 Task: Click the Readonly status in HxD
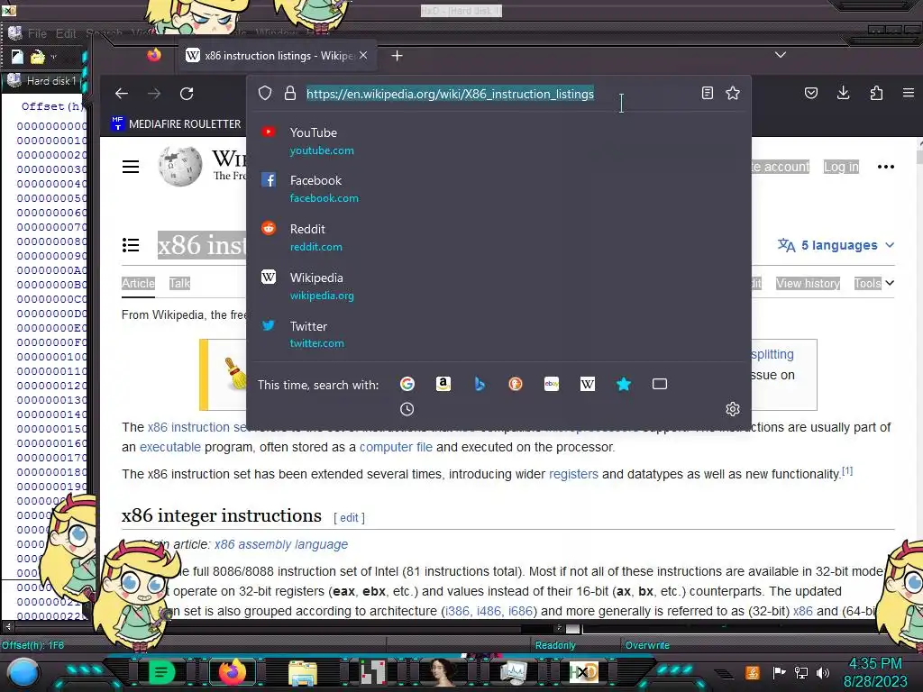pyautogui.click(x=555, y=645)
